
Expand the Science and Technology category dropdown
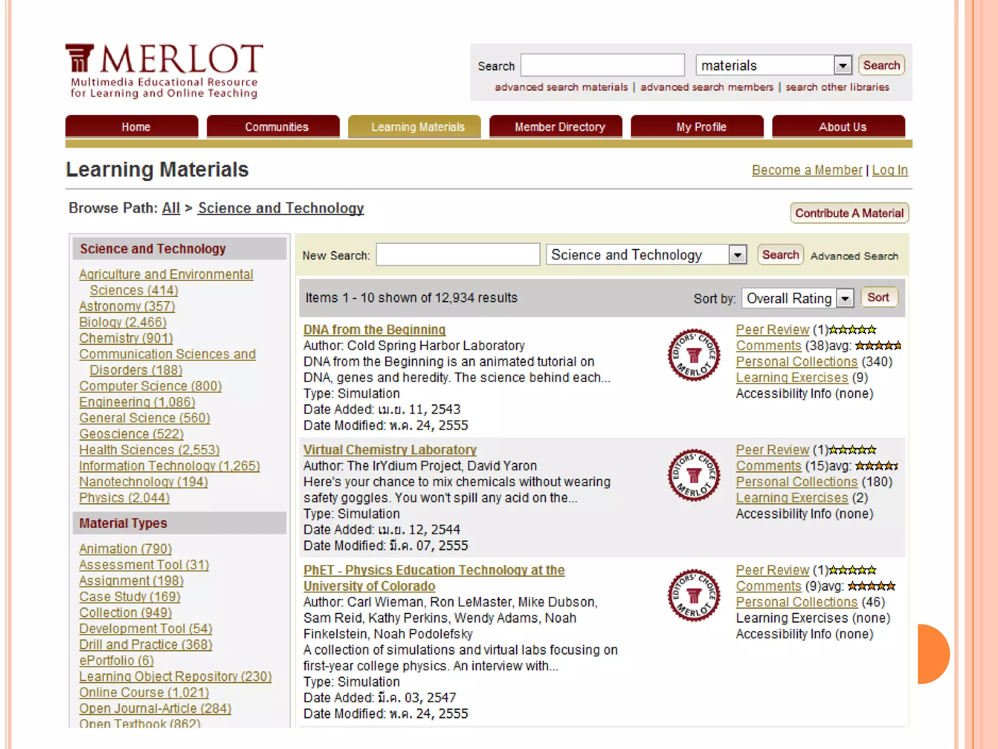click(x=738, y=255)
